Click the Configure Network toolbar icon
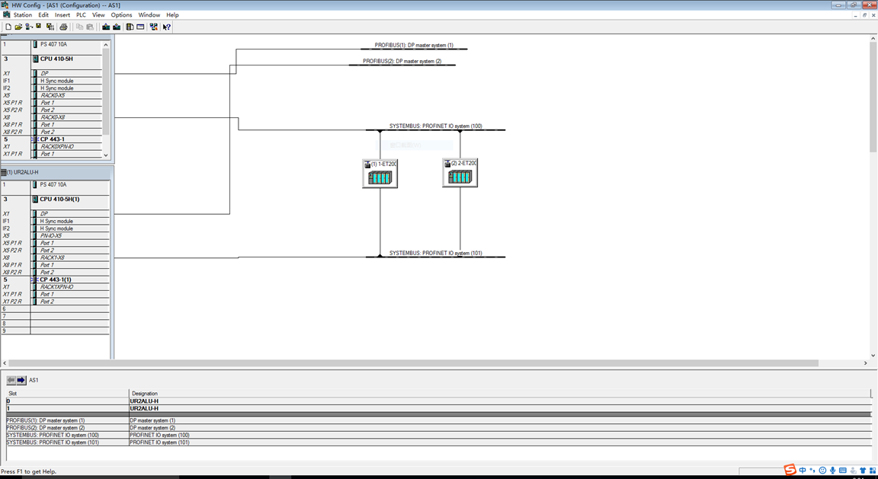Image resolution: width=878 pixels, height=479 pixels. (153, 27)
